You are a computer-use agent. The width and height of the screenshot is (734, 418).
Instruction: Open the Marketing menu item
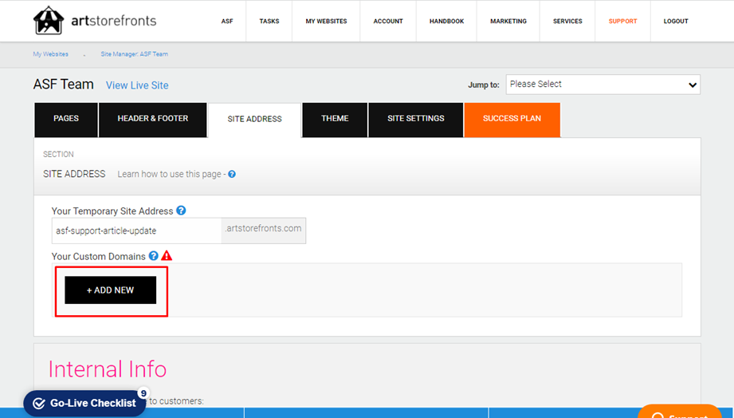(x=508, y=21)
